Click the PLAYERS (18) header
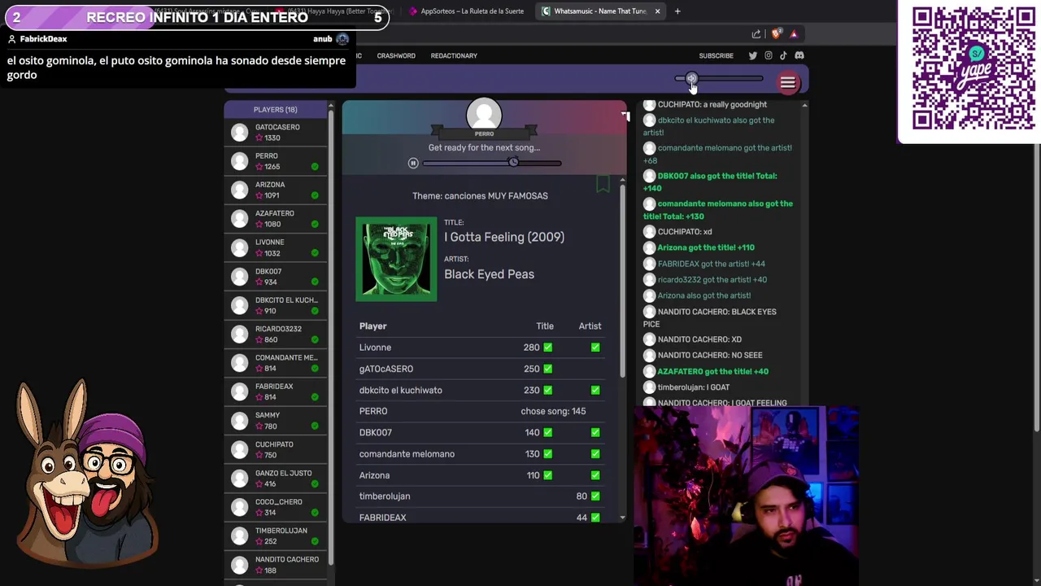This screenshot has height=586, width=1041. tap(275, 109)
